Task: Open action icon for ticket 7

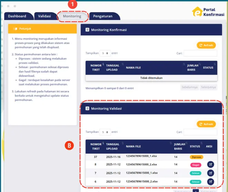Action: pyautogui.click(x=210, y=173)
